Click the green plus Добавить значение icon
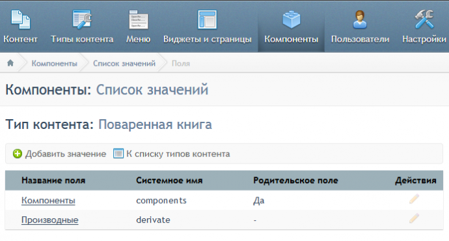This screenshot has height=241, width=449. point(18,154)
